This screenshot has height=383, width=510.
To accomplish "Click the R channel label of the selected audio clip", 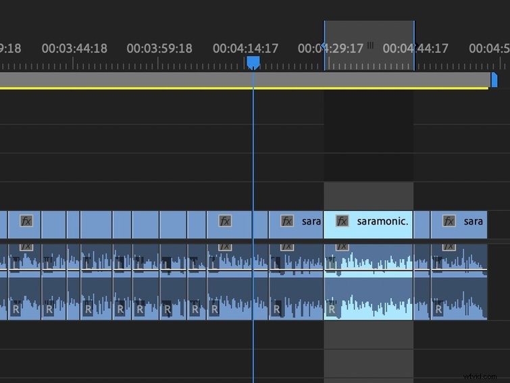I will coord(332,309).
